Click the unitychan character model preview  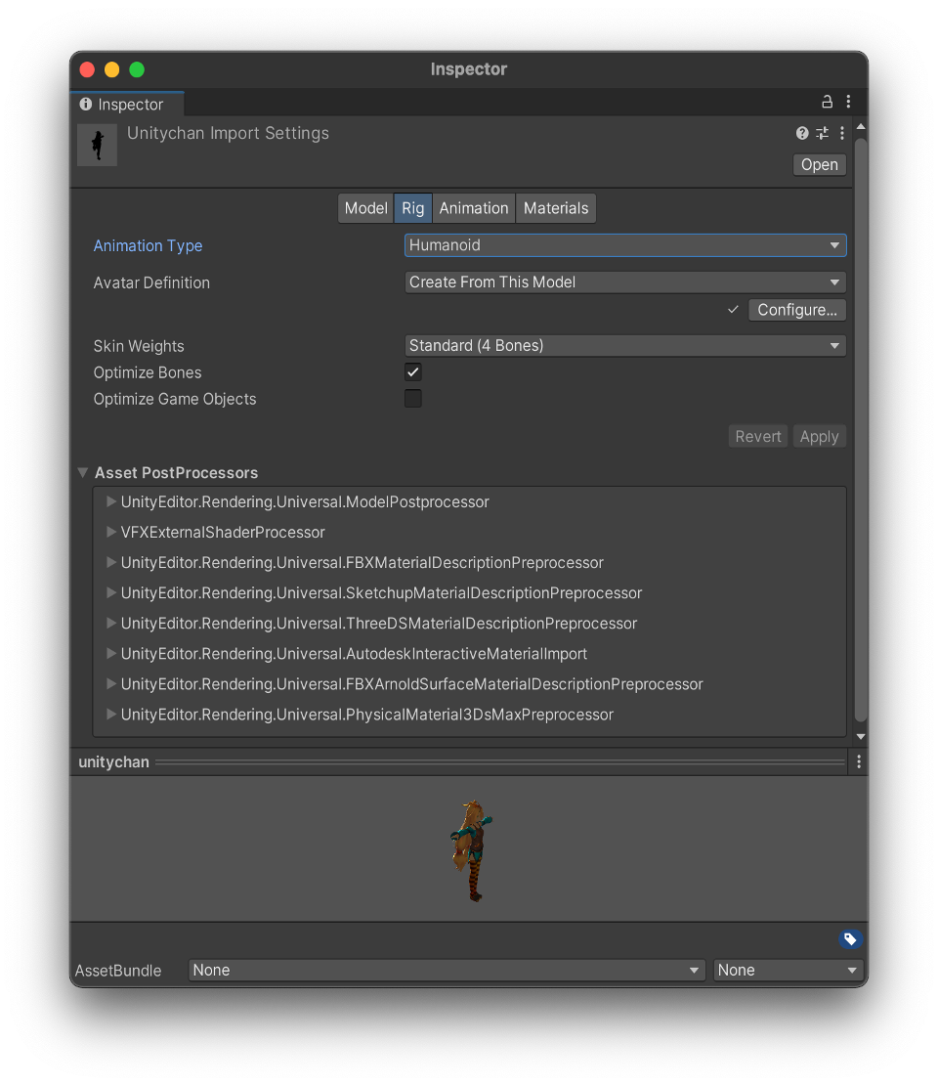471,850
